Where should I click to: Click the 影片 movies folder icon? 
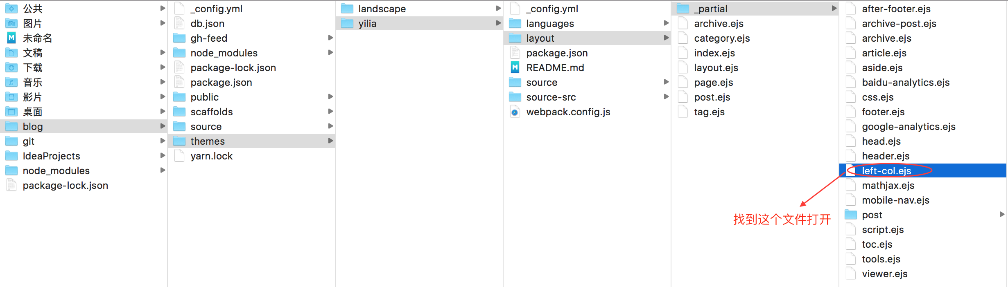(11, 97)
